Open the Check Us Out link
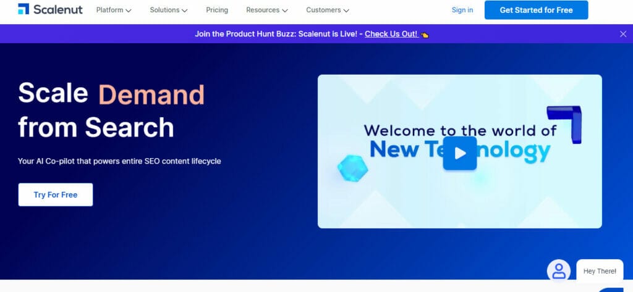 click(x=391, y=34)
